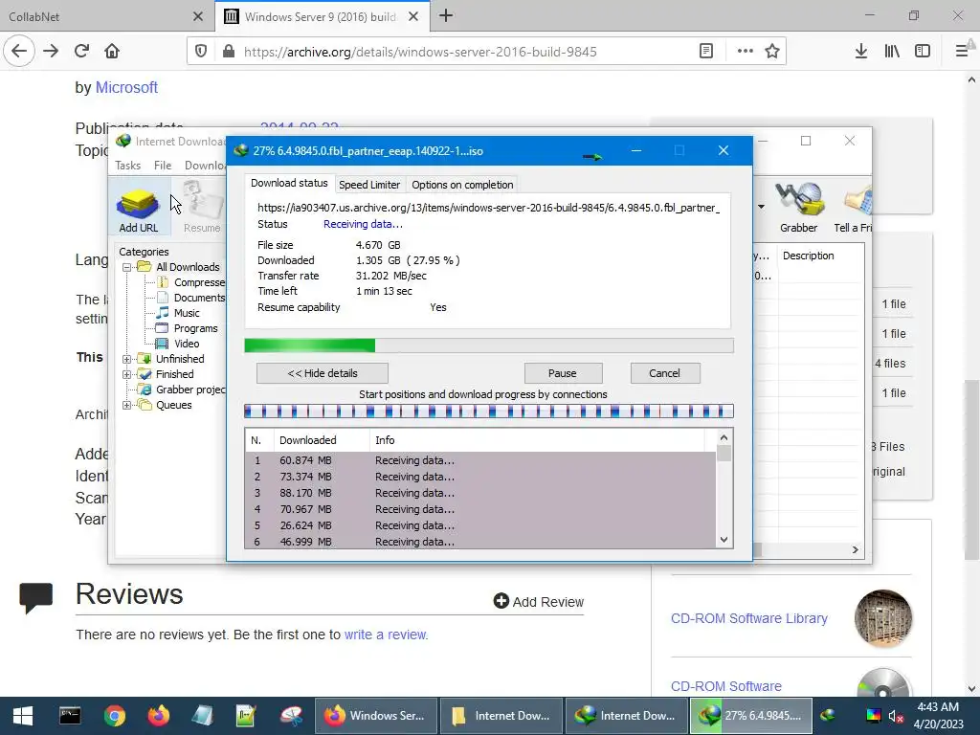
Task: Click the CD-ROM Software Library thumbnail
Action: (x=883, y=618)
